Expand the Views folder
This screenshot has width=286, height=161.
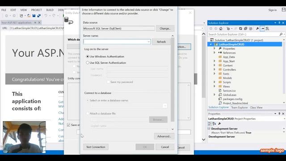pos(214,86)
